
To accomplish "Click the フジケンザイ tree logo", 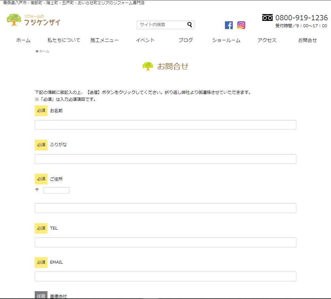I will pos(14,20).
